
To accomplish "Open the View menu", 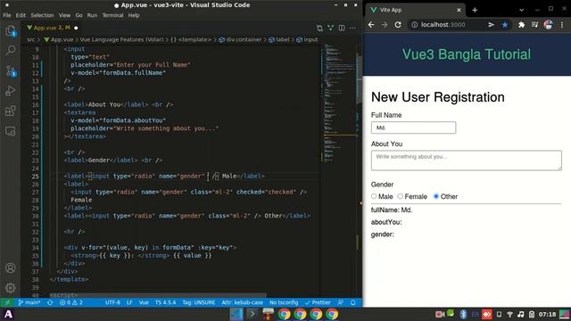I will 64,15.
